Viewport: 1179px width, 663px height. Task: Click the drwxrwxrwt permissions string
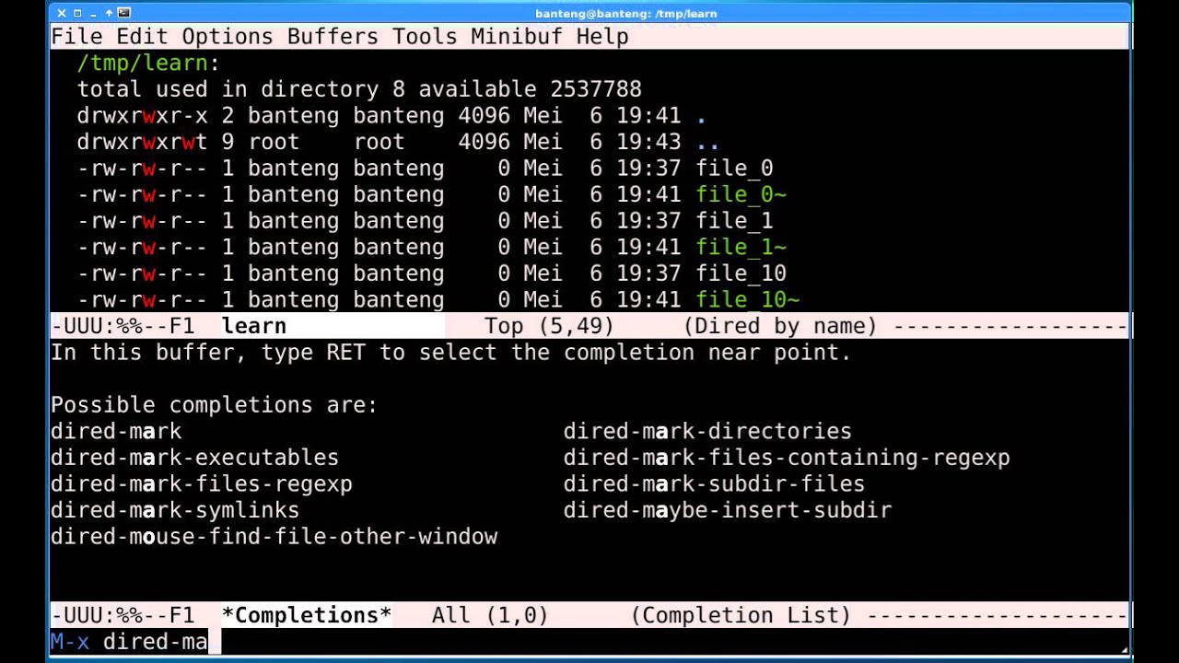(142, 142)
